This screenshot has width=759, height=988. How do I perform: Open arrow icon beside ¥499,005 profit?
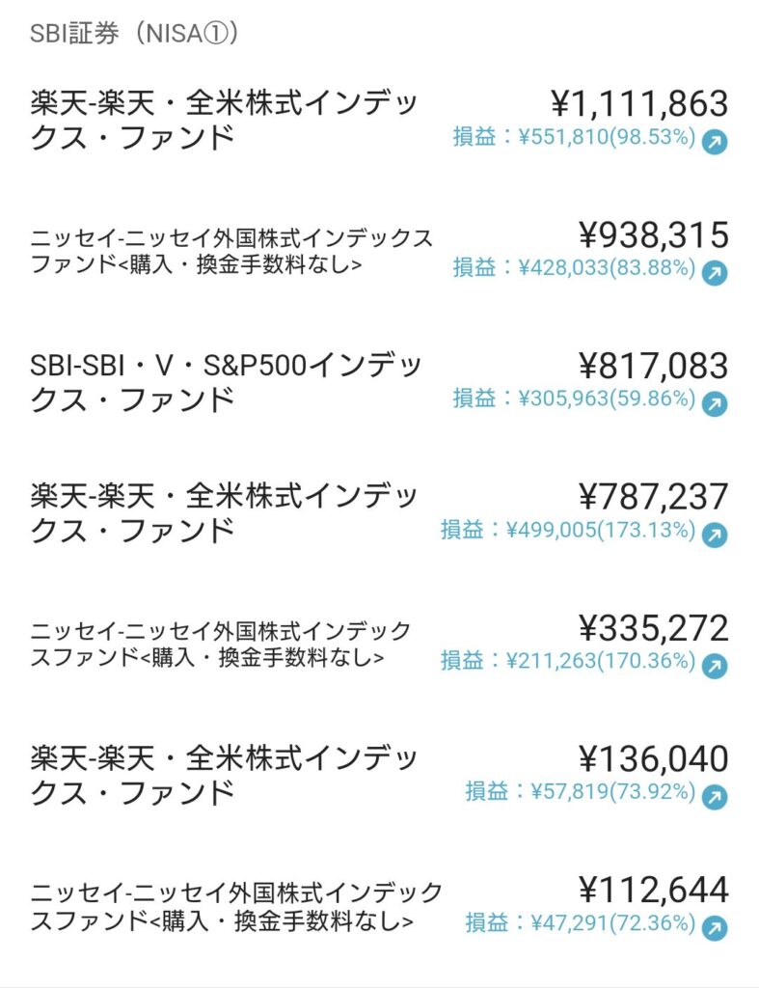pos(715,535)
